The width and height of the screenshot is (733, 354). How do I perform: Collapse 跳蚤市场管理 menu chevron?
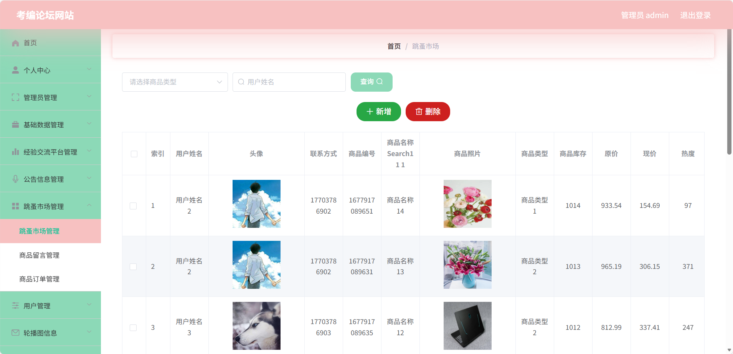(x=89, y=206)
